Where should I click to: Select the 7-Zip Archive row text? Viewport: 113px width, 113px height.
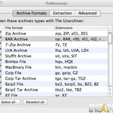pos(18,45)
